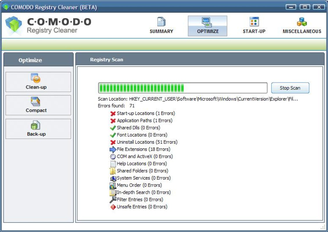This screenshot has width=328, height=232.
Task: Click the Scan Location registry path
Action: pos(213,99)
